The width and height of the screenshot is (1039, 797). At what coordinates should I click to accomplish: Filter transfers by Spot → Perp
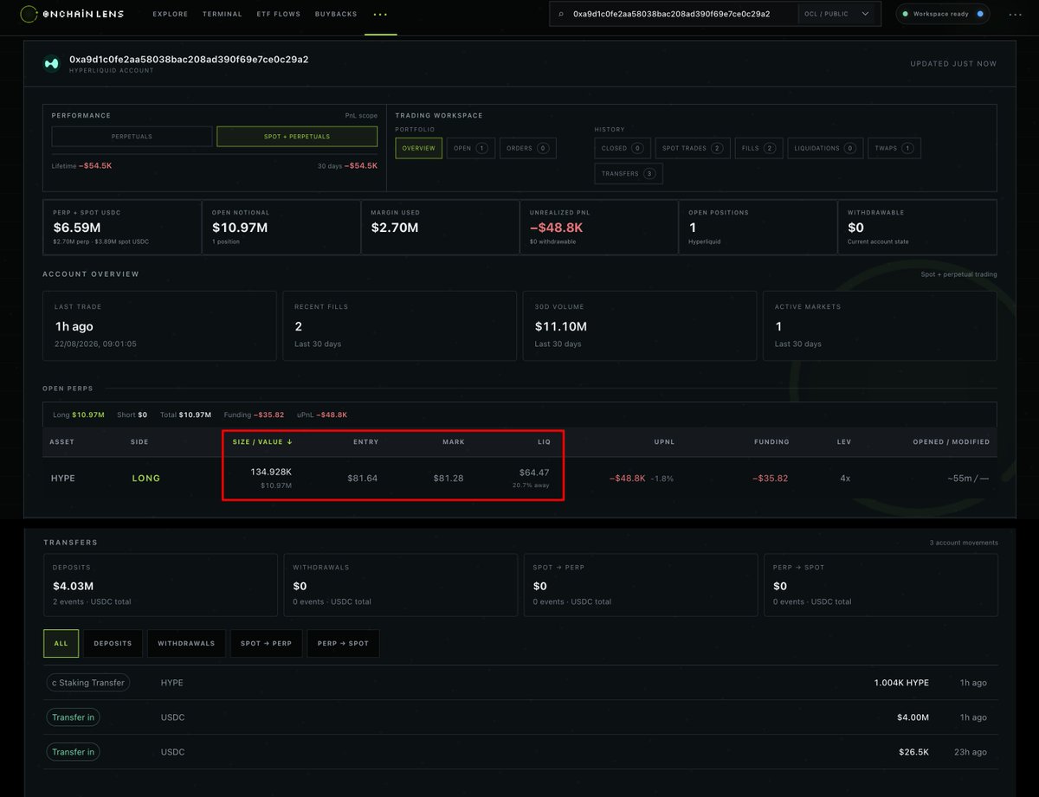[x=266, y=643]
